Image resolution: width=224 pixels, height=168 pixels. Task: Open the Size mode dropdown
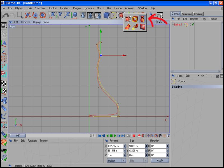[x=138, y=160]
